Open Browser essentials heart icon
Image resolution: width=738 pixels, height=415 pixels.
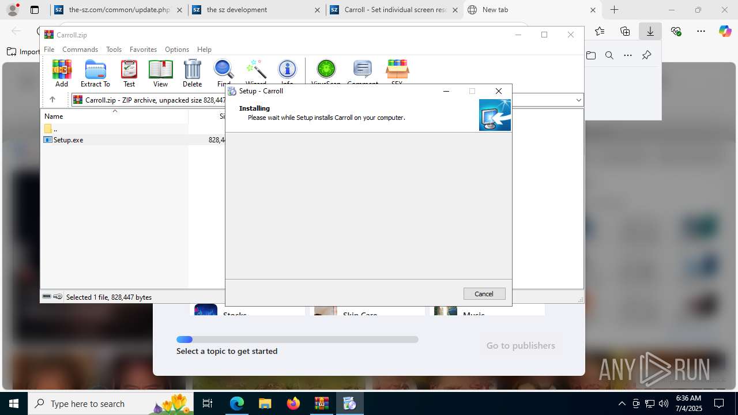pos(676,31)
